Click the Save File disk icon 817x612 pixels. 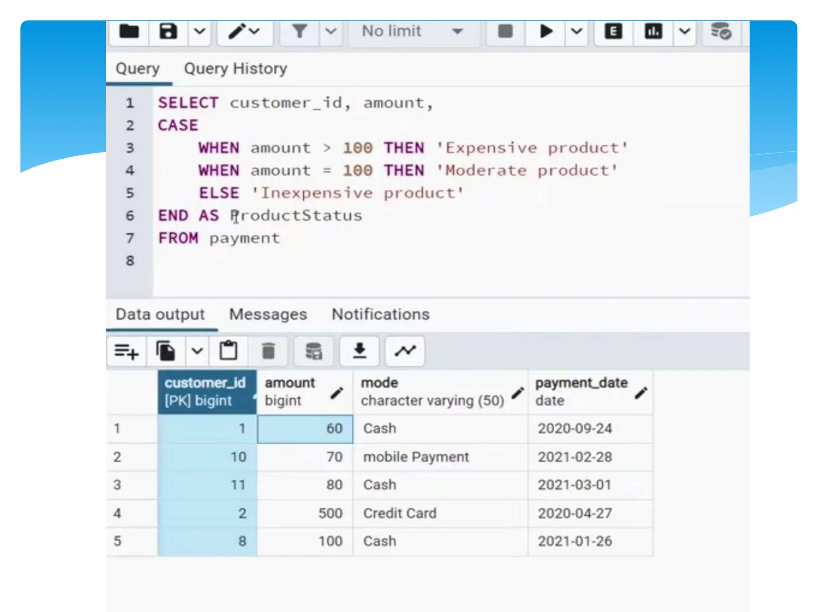[x=168, y=31]
